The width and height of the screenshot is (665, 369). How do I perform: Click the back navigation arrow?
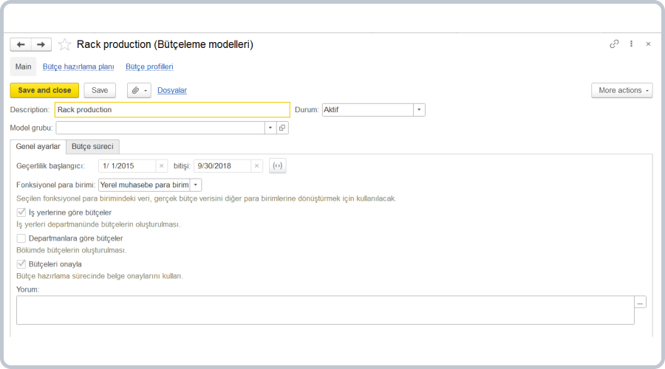pos(21,44)
